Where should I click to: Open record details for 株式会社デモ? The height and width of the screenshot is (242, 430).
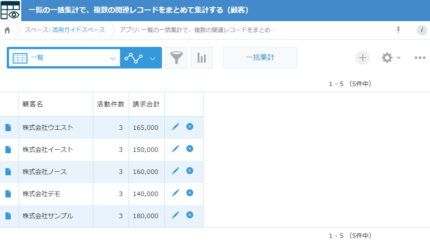(x=8, y=194)
